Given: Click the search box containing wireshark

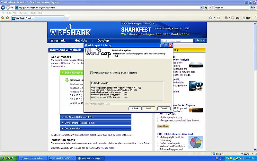Looking at the screenshot, I should [231, 7].
